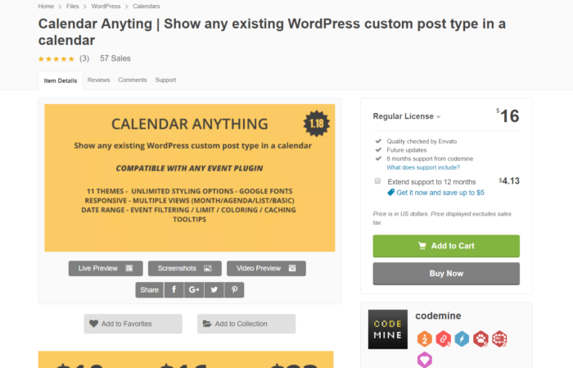This screenshot has width=573, height=368.
Task: Click the five-star rating
Action: [56, 59]
